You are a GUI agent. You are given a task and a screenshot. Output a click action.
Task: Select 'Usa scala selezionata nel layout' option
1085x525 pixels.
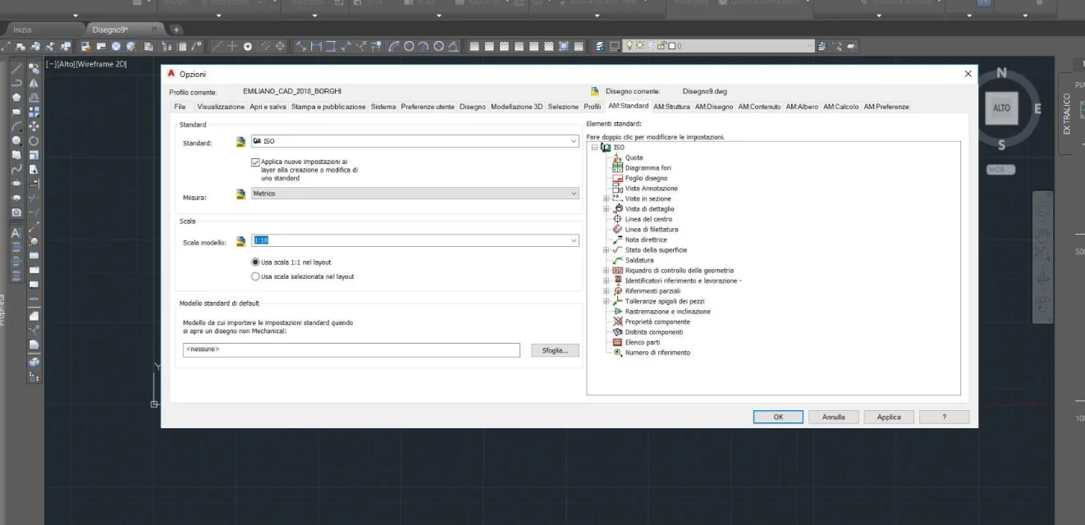(255, 276)
